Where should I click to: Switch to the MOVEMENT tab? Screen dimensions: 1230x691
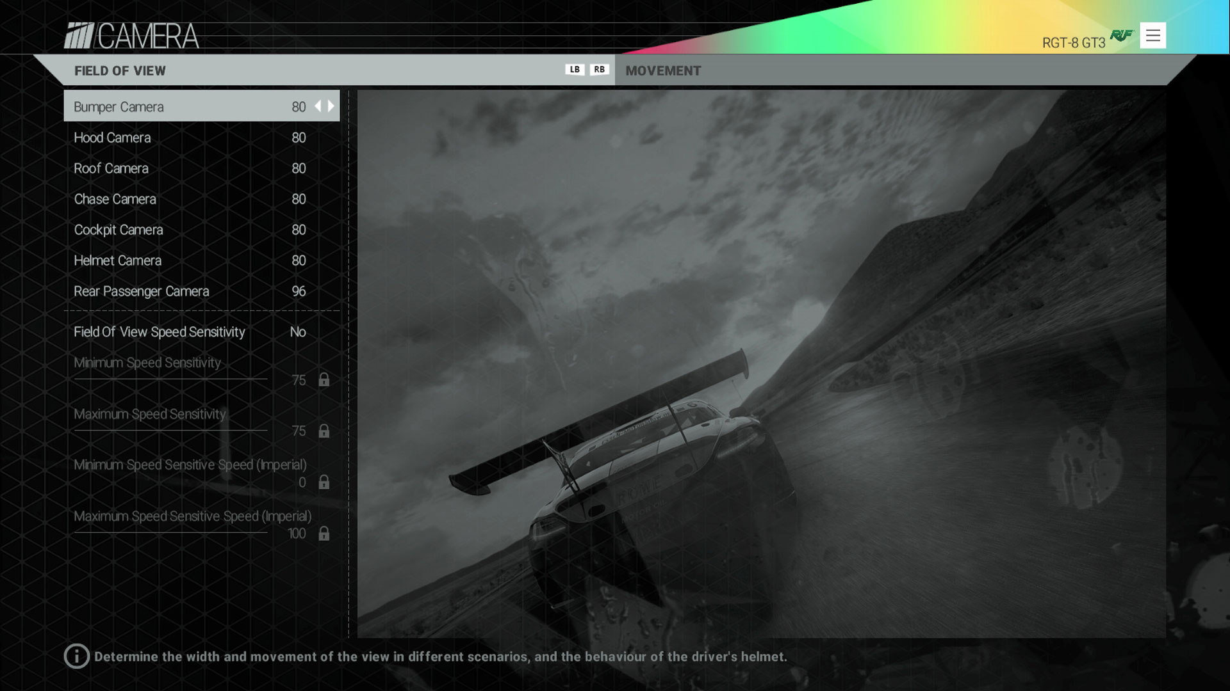click(662, 71)
